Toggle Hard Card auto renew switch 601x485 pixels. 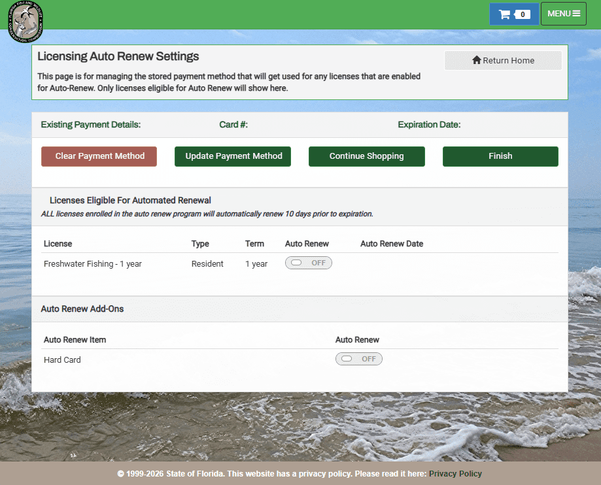358,359
